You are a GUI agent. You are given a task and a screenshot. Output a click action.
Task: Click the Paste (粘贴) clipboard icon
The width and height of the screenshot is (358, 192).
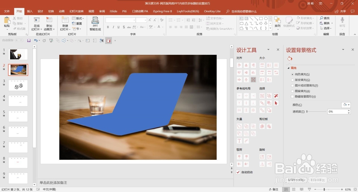click(7, 20)
